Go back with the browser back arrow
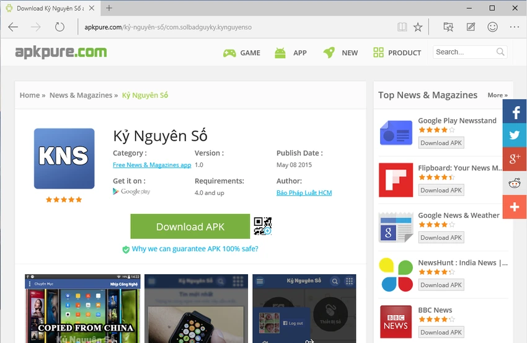 click(x=13, y=27)
